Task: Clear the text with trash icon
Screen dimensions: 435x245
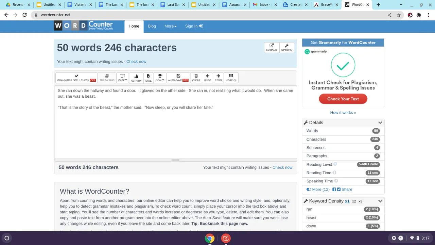Action: click(196, 78)
